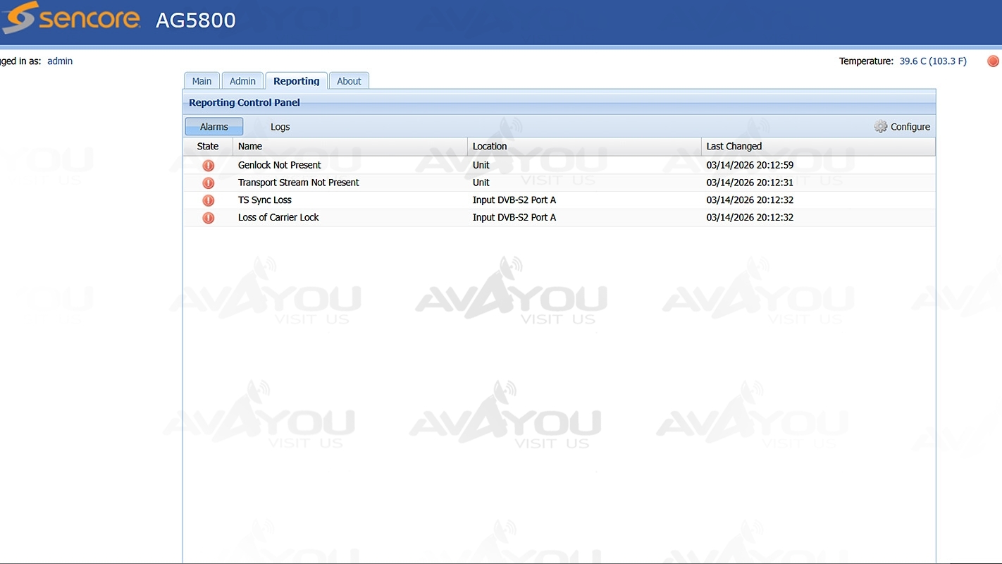
Task: Click the Loss of Carrier Lock alarm icon
Action: pyautogui.click(x=208, y=218)
